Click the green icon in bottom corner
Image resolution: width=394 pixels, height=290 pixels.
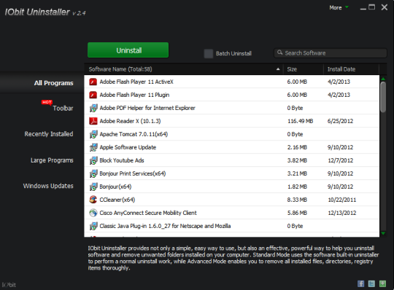[382, 283]
